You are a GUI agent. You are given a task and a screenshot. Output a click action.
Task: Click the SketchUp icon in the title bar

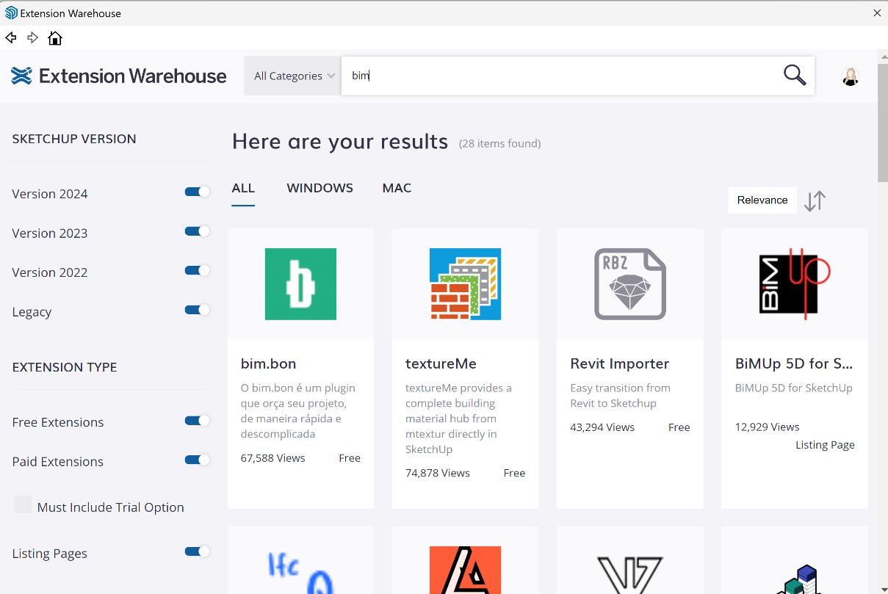click(11, 12)
